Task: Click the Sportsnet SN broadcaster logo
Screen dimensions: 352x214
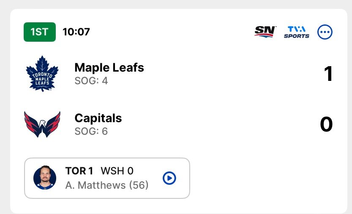Action: (x=265, y=32)
